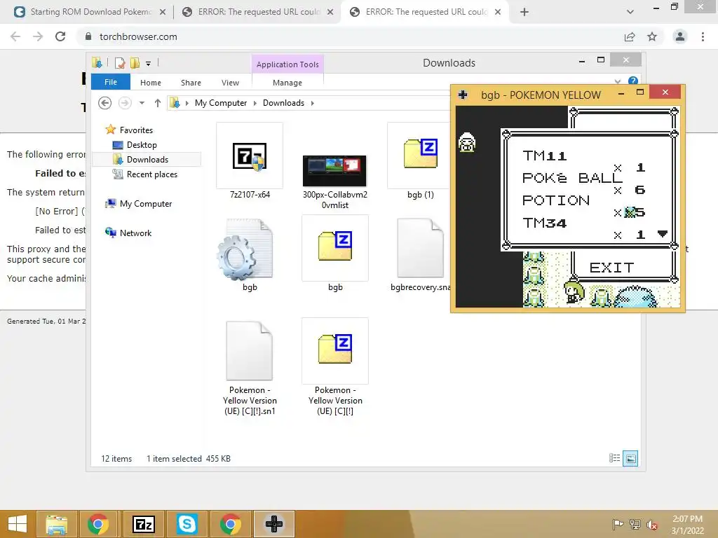Image resolution: width=718 pixels, height=538 pixels.
Task: Open the Manage ribbon tab
Action: click(x=287, y=83)
